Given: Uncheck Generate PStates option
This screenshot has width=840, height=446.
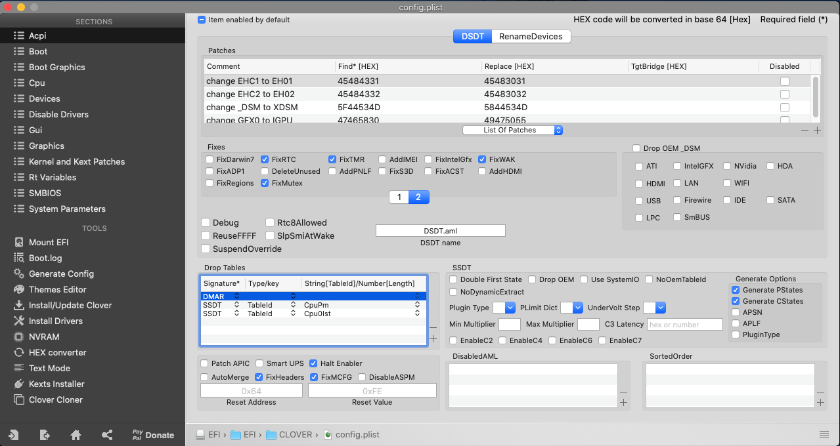Looking at the screenshot, I should click(x=736, y=290).
